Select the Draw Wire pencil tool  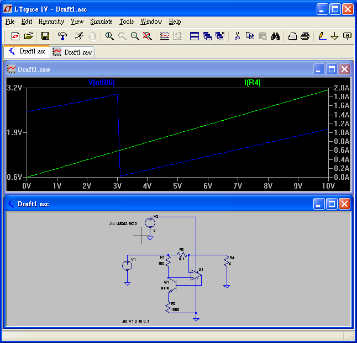(x=322, y=36)
